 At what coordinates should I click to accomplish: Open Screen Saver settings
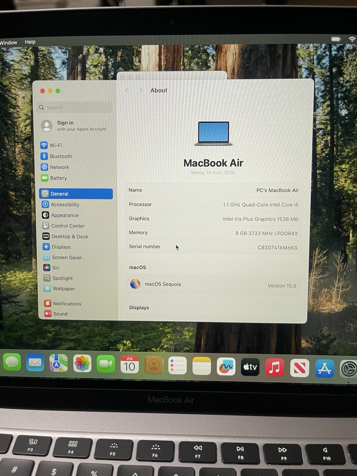(x=62, y=257)
